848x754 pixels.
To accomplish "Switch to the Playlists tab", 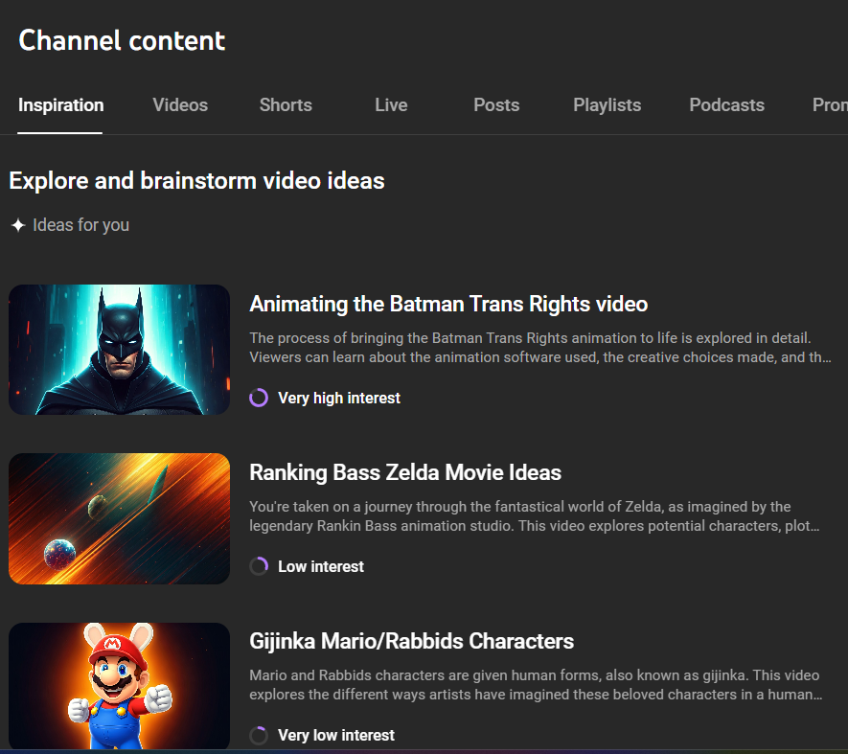I will (x=607, y=105).
